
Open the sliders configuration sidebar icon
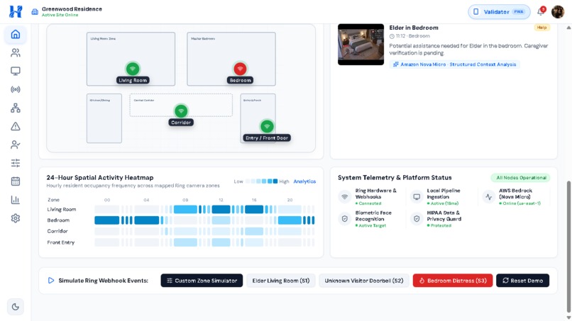(x=16, y=163)
